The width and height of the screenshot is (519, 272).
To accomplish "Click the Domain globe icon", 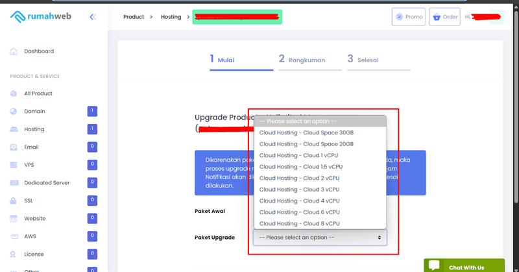I will [14, 111].
